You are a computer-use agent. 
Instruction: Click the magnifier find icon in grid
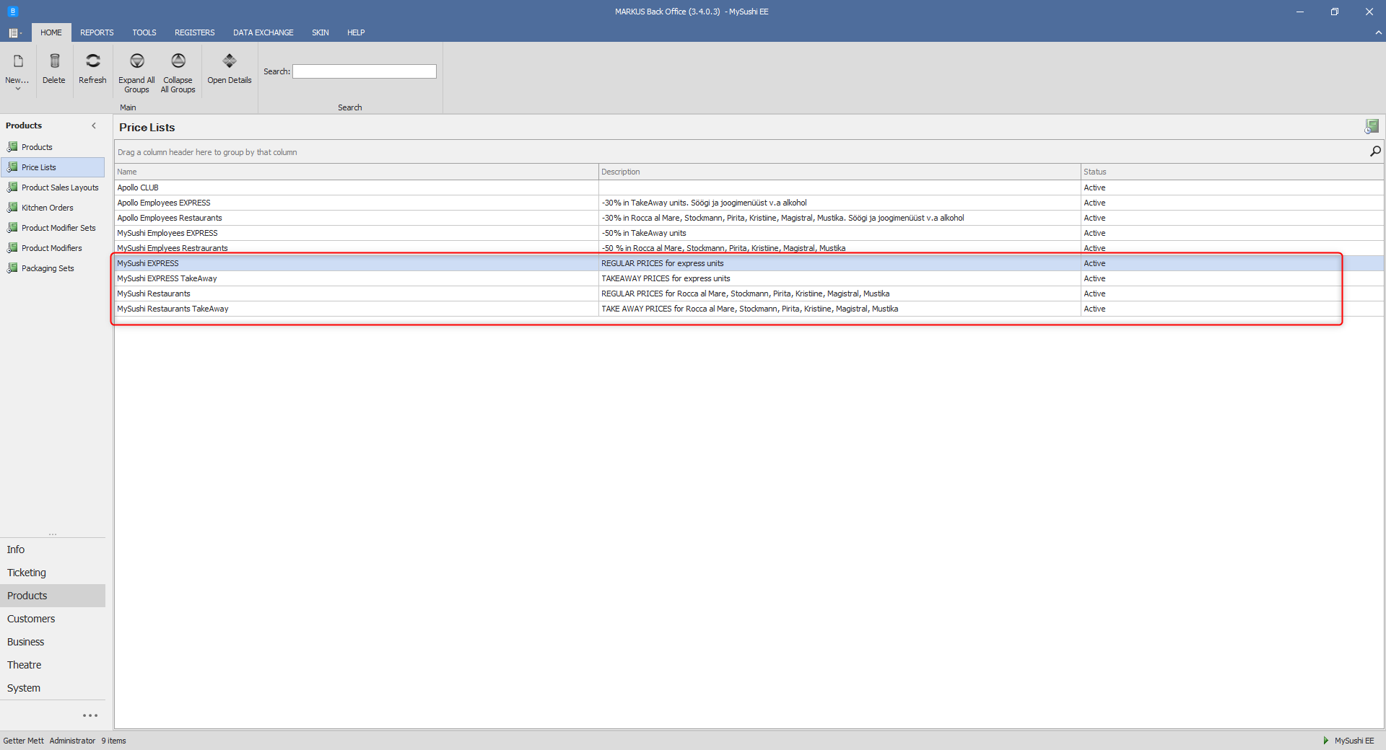point(1375,151)
